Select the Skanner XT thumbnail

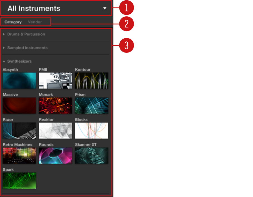click(x=91, y=156)
